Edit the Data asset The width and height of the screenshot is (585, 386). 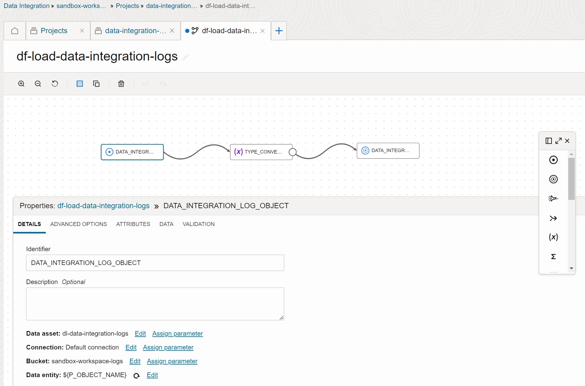[x=140, y=333]
